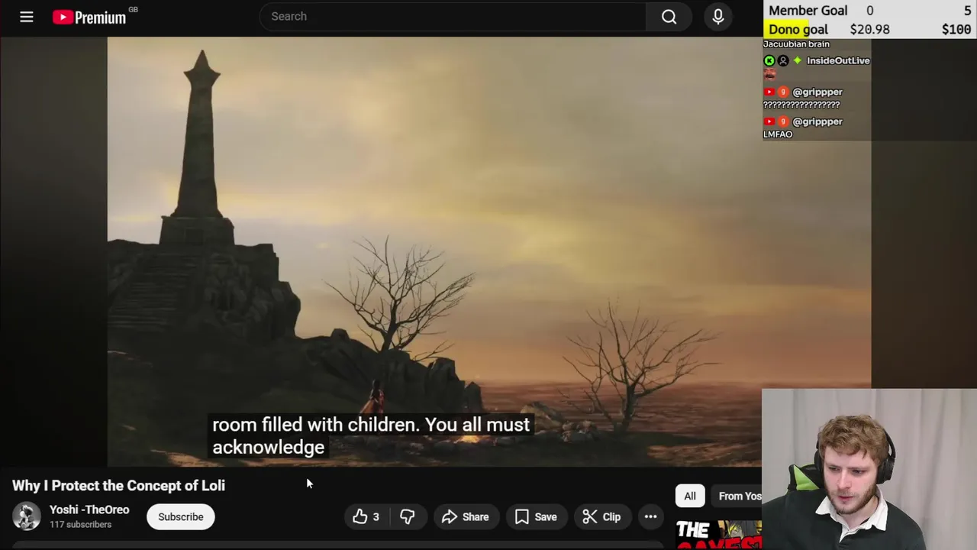This screenshot has width=977, height=550.
Task: Click the magnifier search button
Action: pos(669,16)
